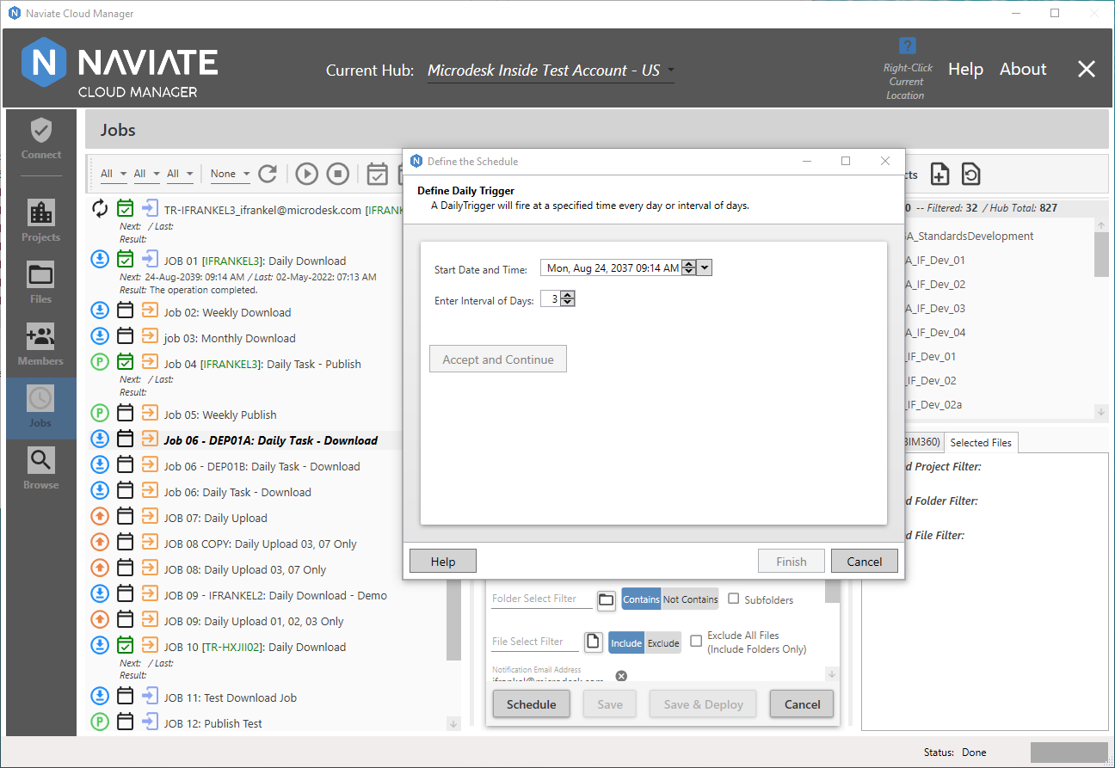Select the Exclude file filter toggle
The width and height of the screenshot is (1115, 768).
pyautogui.click(x=663, y=642)
